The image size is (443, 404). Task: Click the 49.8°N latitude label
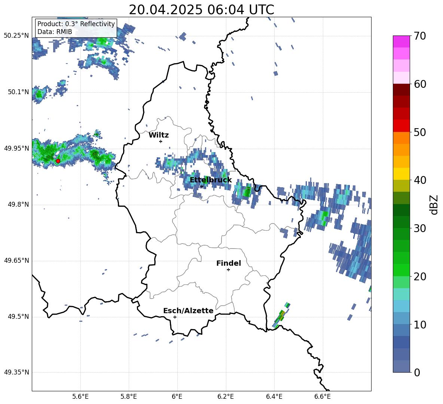[x=18, y=204]
